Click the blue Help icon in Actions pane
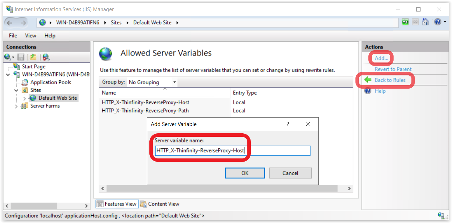 [368, 91]
